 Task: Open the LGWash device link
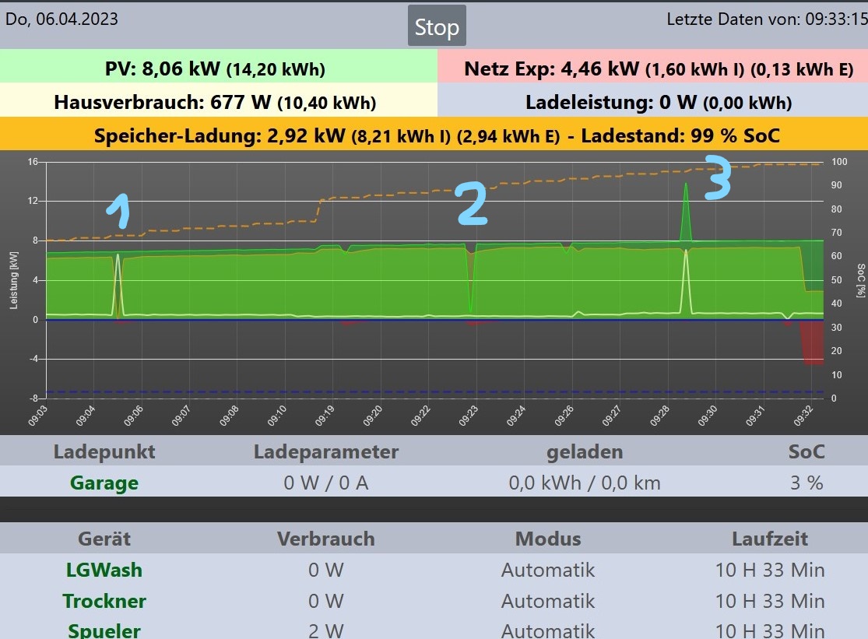[x=104, y=570]
